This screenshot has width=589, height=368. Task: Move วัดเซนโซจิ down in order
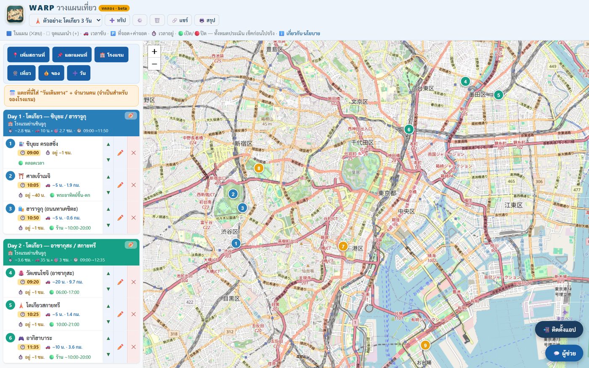click(x=108, y=289)
